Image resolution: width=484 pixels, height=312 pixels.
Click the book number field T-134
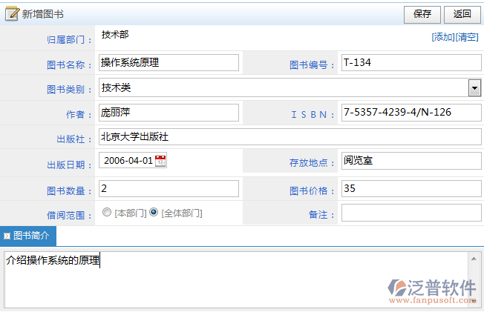411,63
